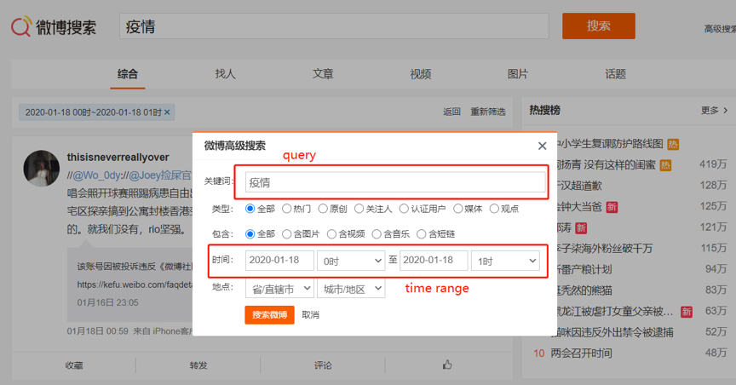Click the end date field 2020-01-18
This screenshot has width=736, height=385.
click(434, 260)
